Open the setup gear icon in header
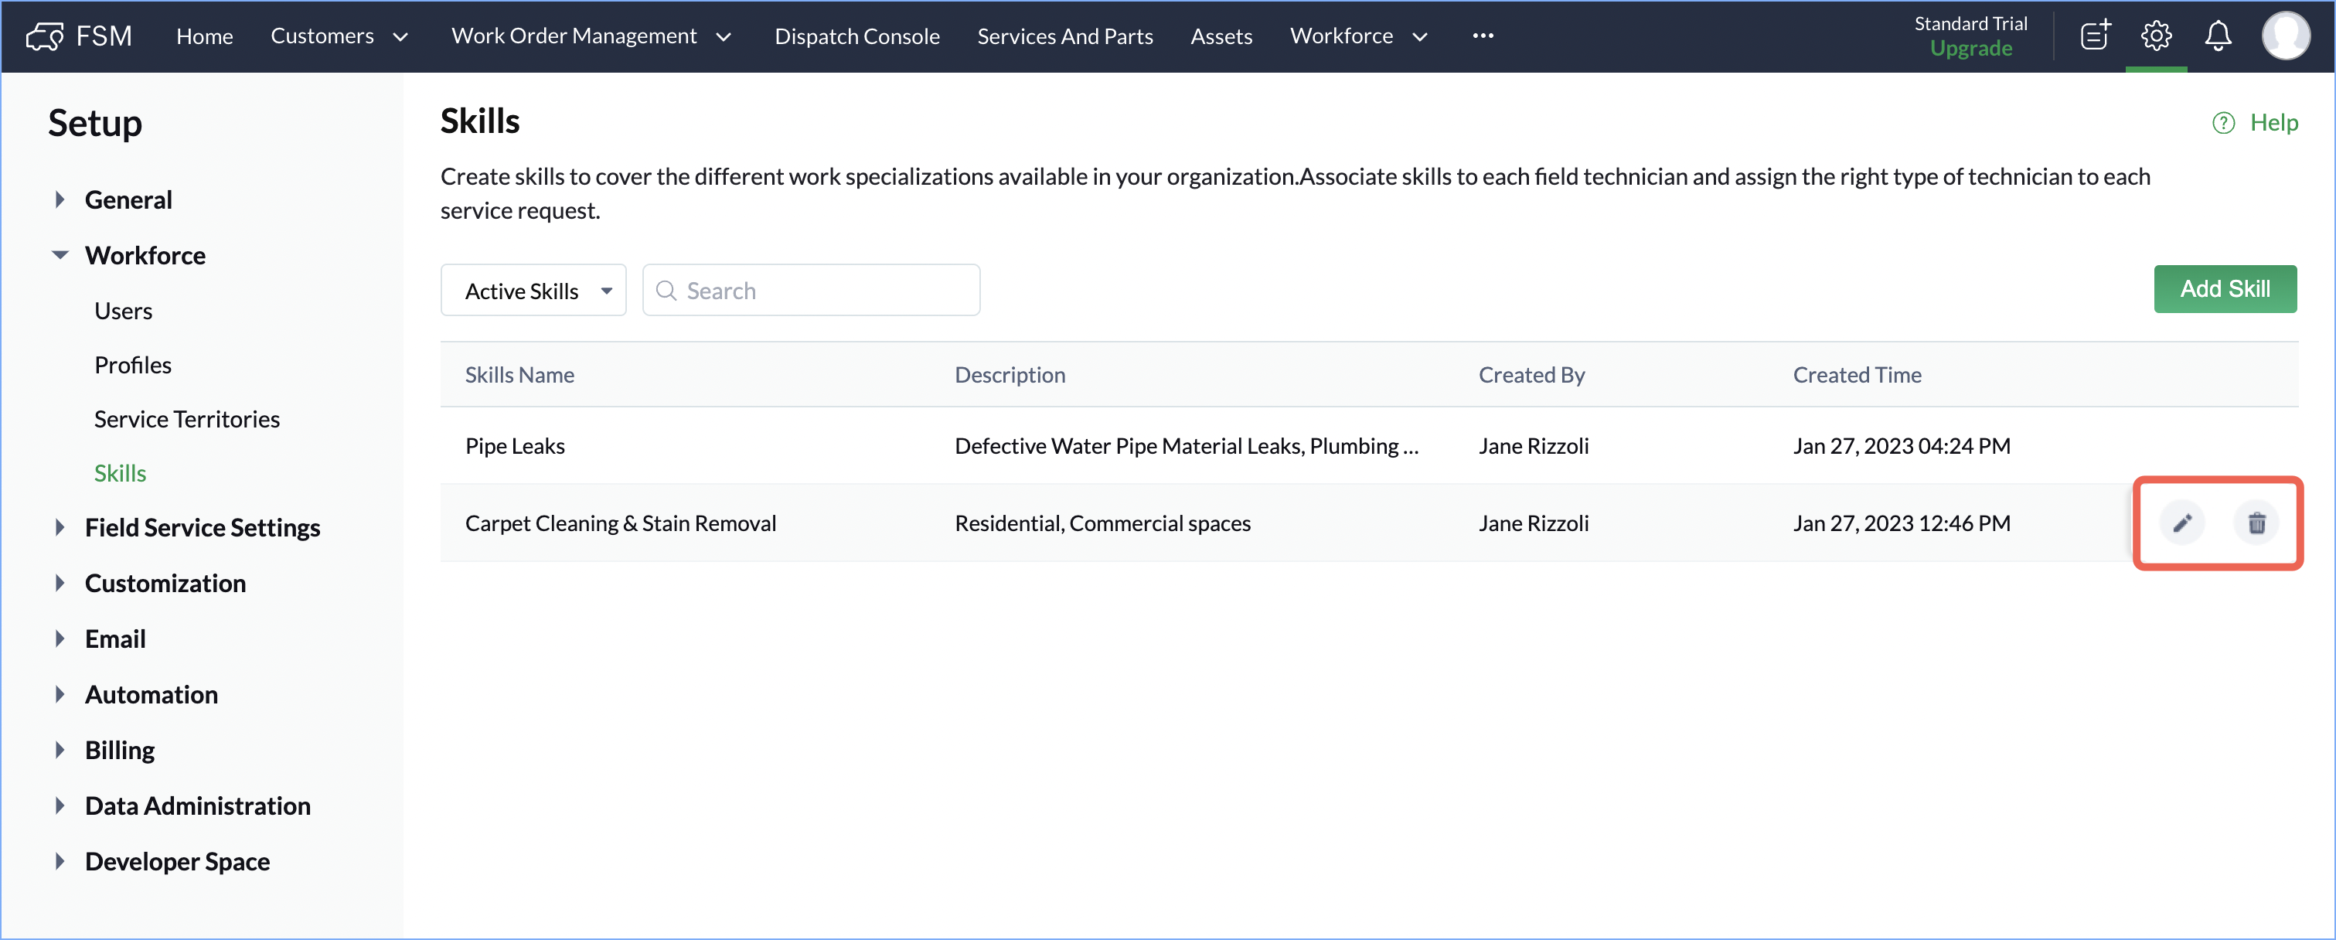 pos(2156,36)
